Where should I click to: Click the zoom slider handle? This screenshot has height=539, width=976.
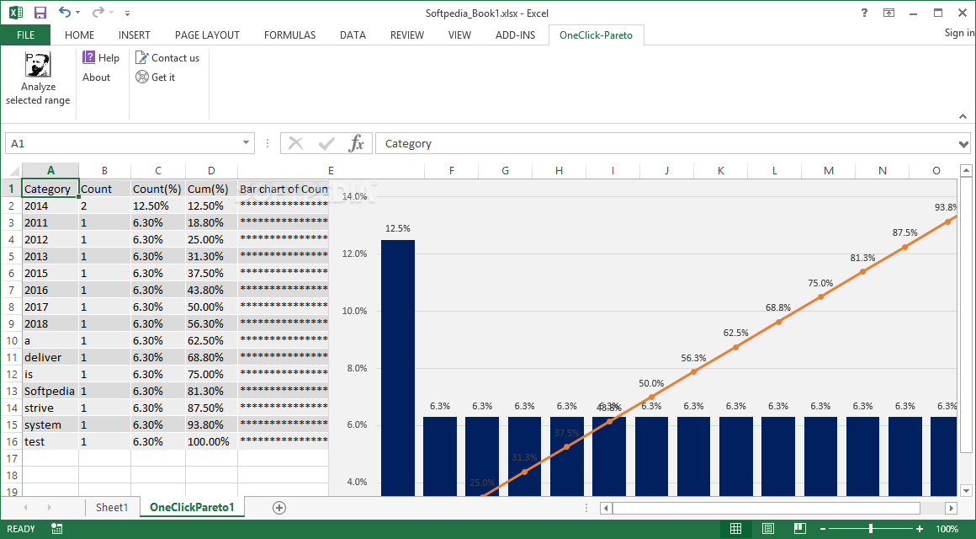[x=871, y=529]
